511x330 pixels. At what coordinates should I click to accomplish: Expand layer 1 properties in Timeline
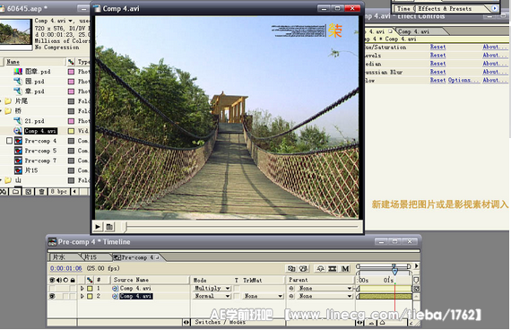(x=82, y=289)
